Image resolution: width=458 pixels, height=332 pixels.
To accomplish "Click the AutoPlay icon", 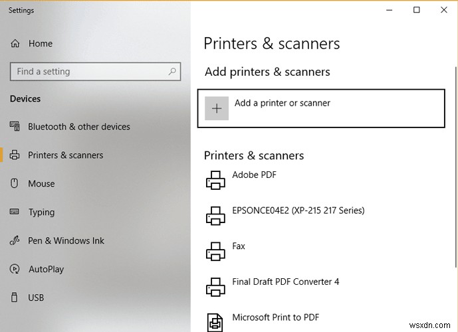I will (x=15, y=269).
